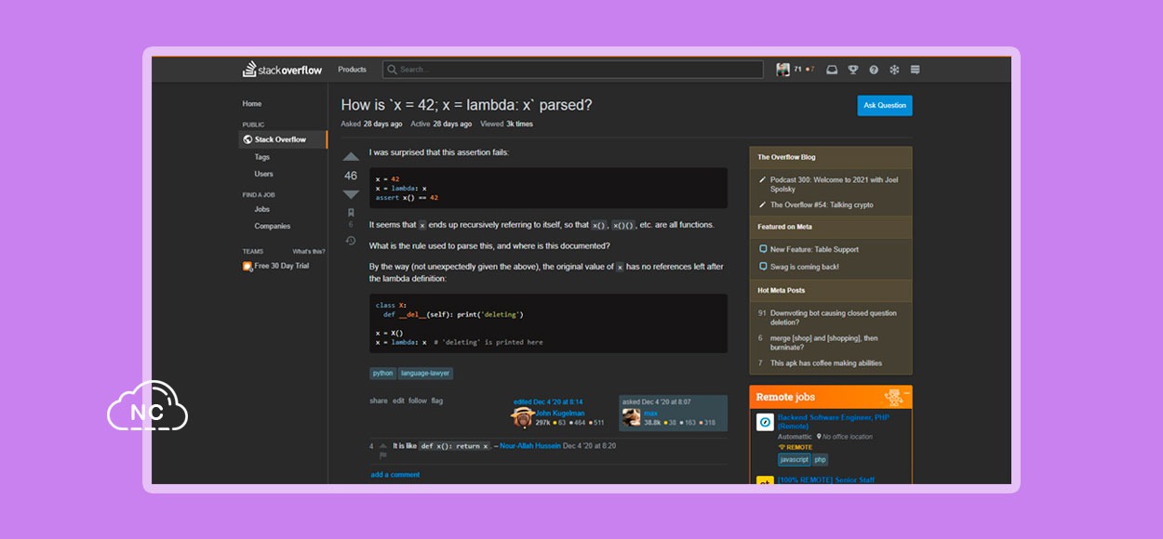Click the Ask Question button

[885, 105]
